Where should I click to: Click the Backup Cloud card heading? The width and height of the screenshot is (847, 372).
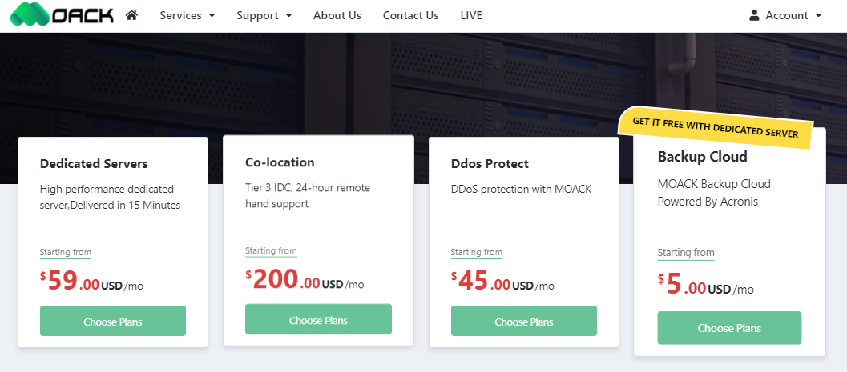pos(702,157)
